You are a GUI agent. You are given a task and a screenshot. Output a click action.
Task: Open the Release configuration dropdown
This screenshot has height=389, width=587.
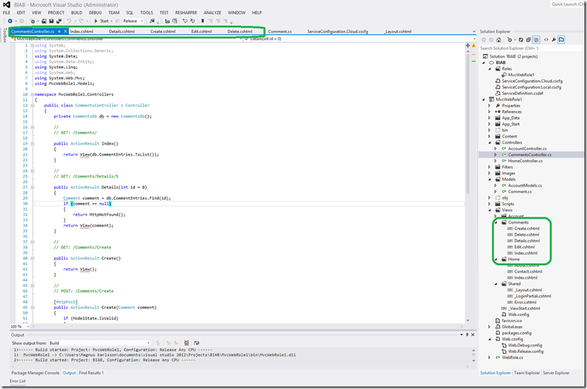tap(133, 21)
